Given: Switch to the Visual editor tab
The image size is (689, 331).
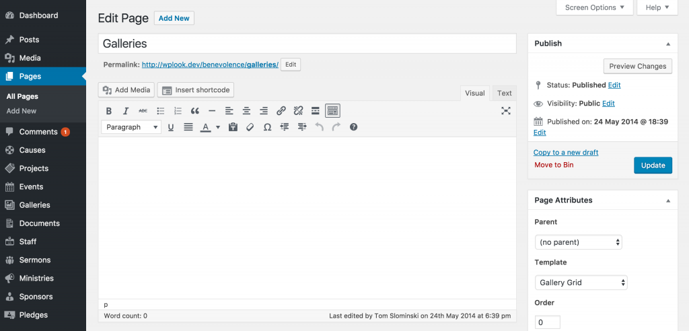Looking at the screenshot, I should 474,94.
